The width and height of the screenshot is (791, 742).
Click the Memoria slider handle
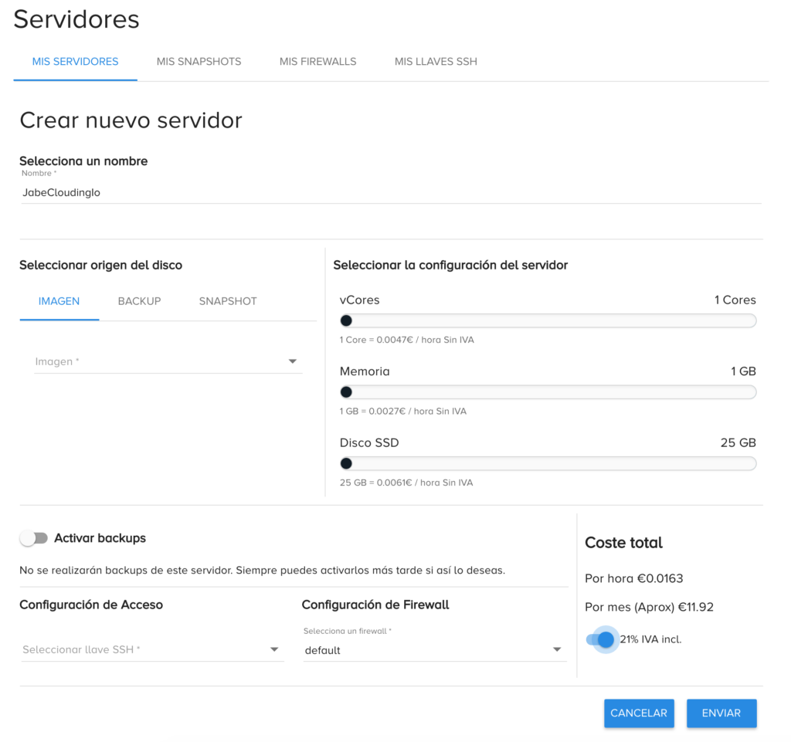tap(346, 392)
